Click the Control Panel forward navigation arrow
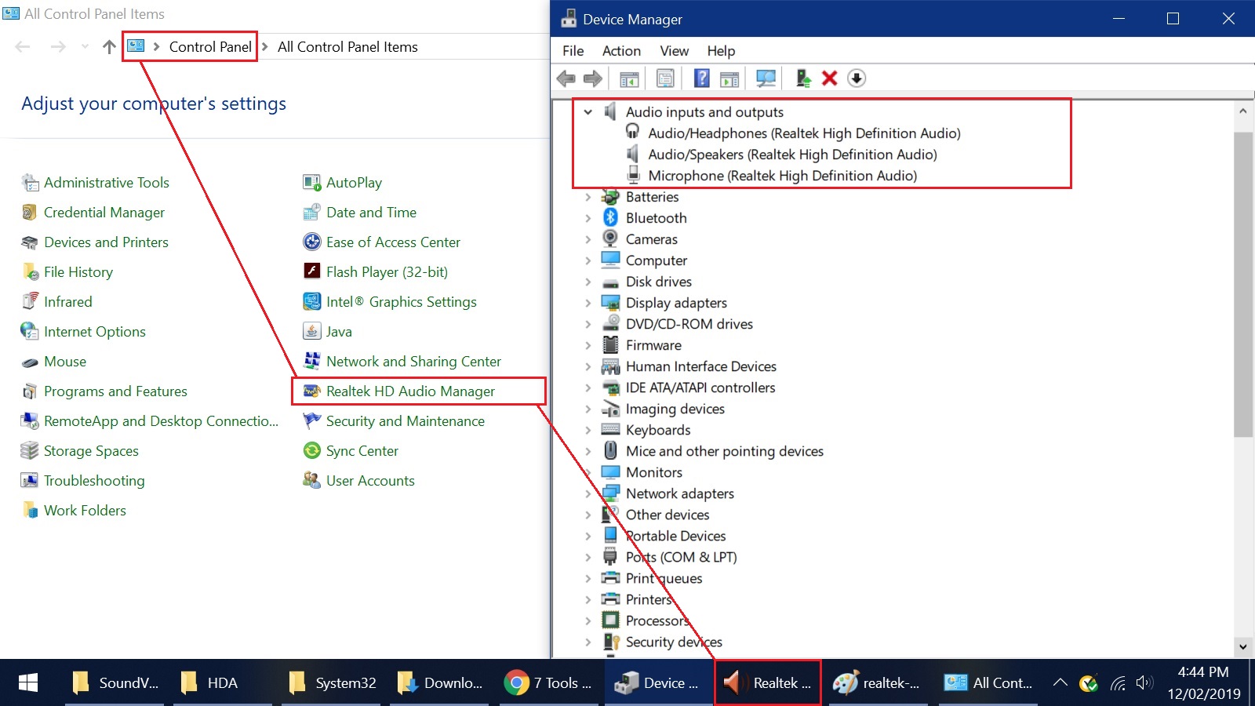Viewport: 1255px width, 706px height. [x=58, y=47]
